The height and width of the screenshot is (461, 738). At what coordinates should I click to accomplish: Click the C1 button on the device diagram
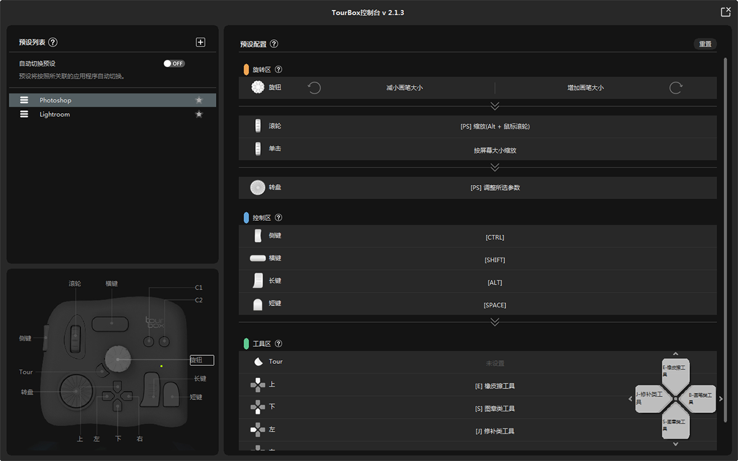149,341
